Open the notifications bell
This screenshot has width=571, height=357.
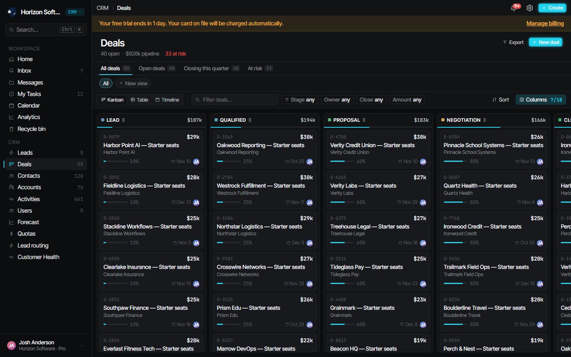[x=514, y=8]
